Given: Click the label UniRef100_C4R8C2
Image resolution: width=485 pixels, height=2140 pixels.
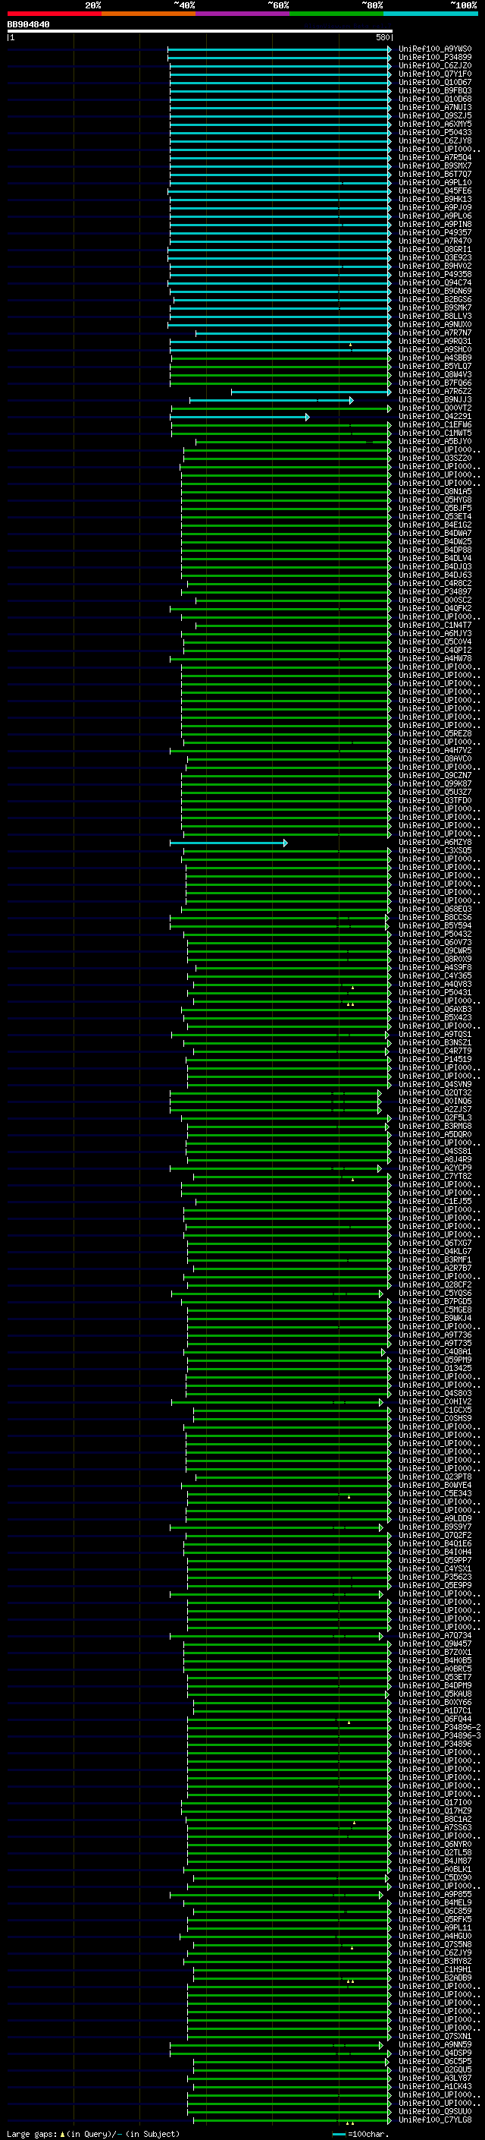Looking at the screenshot, I should point(435,583).
